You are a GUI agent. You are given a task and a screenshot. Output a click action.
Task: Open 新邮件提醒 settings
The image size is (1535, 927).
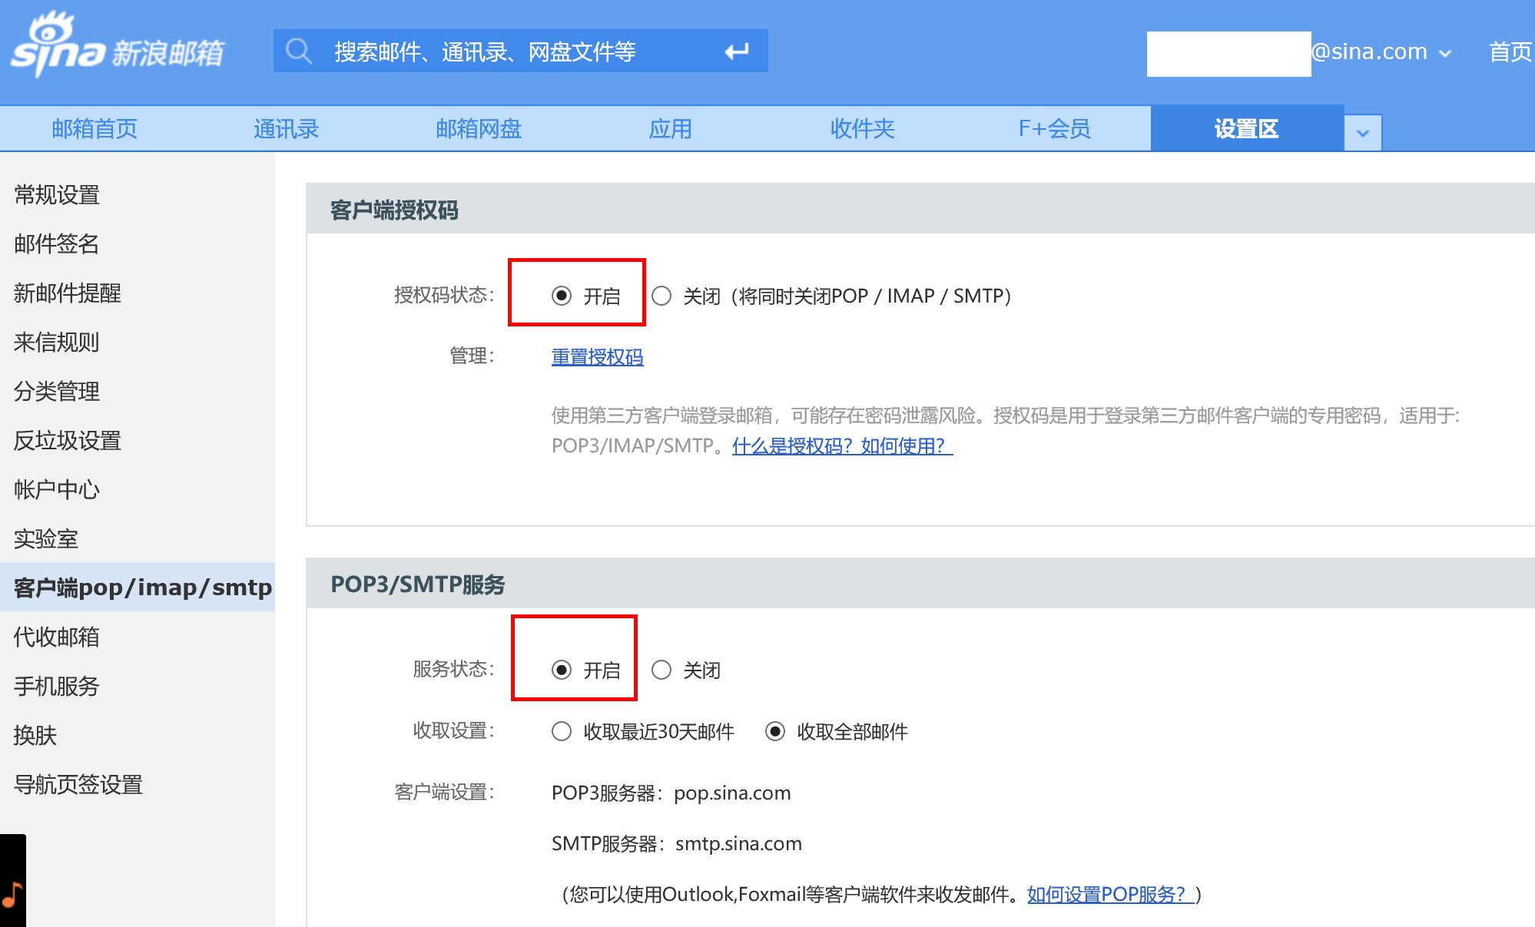click(68, 293)
